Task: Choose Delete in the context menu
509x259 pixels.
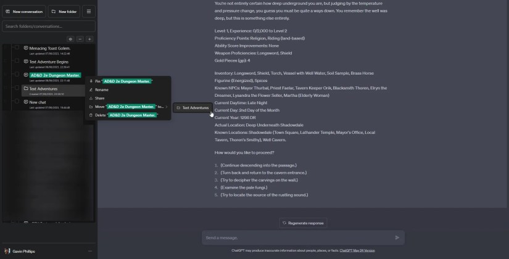Action: (128, 115)
